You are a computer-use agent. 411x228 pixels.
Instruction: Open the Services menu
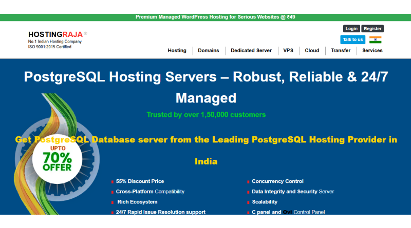(x=372, y=50)
